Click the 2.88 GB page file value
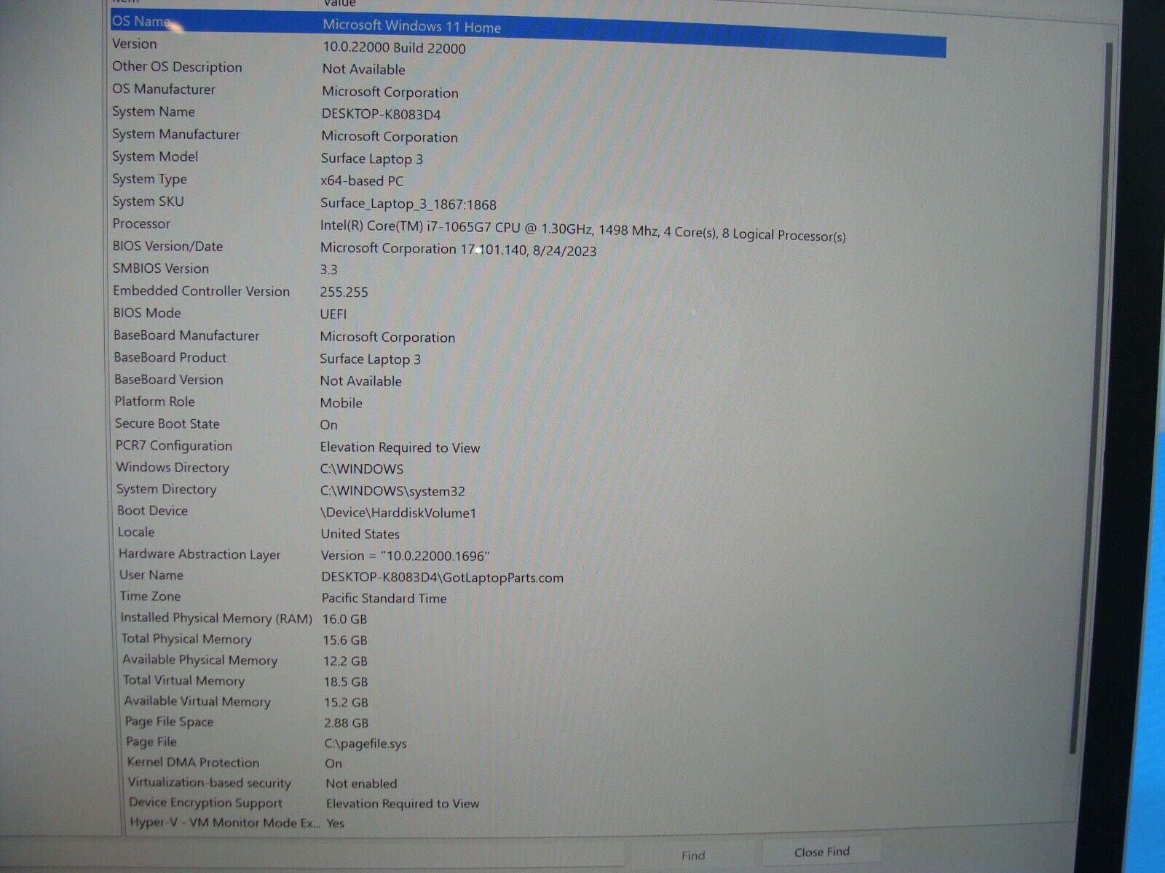 coord(346,723)
